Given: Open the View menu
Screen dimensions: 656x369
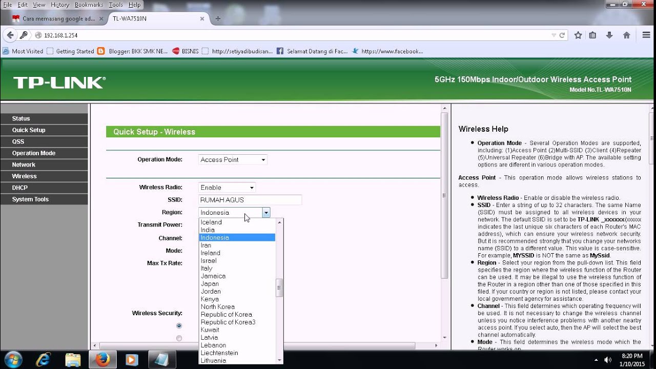Looking at the screenshot, I should [39, 5].
